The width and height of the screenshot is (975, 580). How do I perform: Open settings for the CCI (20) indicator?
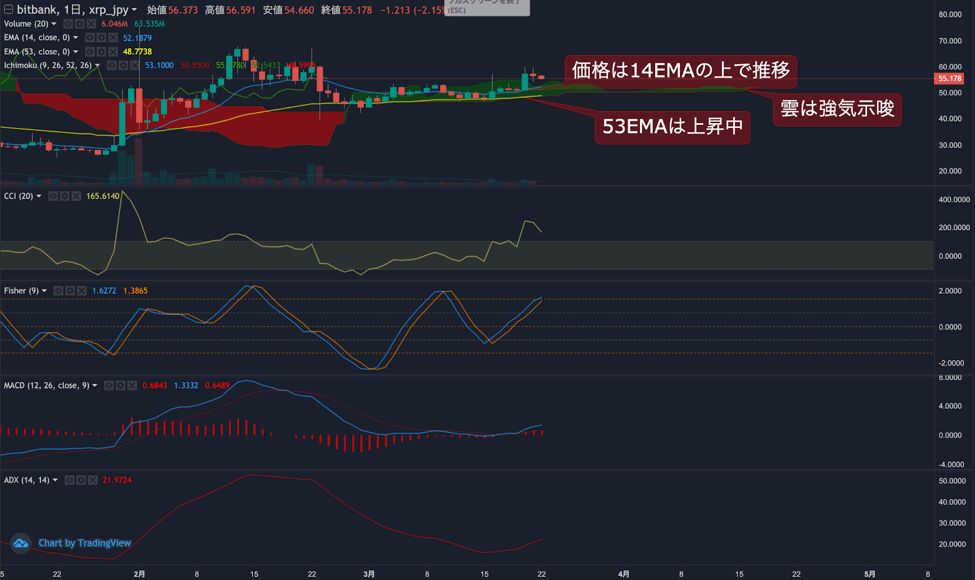pyautogui.click(x=65, y=196)
